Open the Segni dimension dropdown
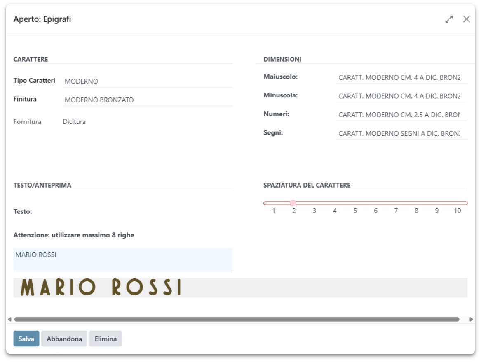This screenshot has height=362, width=481. click(401, 134)
